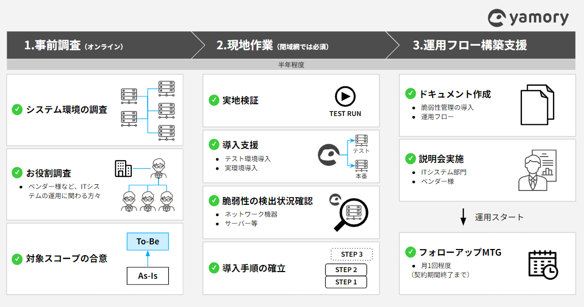The width and height of the screenshot is (584, 307).
Task: Click the down arrow above 運用スタート
Action: [464, 217]
